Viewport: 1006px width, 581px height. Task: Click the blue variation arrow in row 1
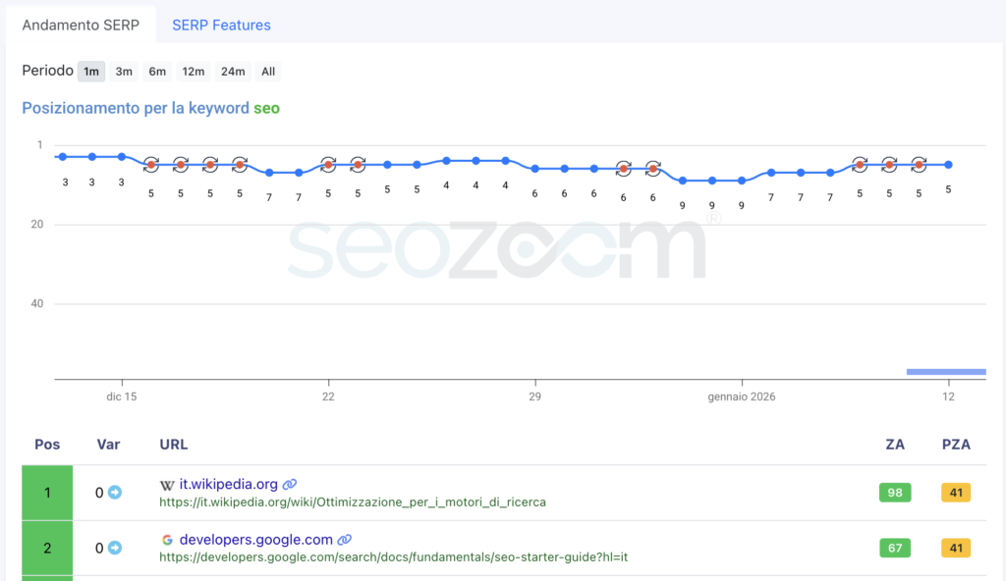115,493
